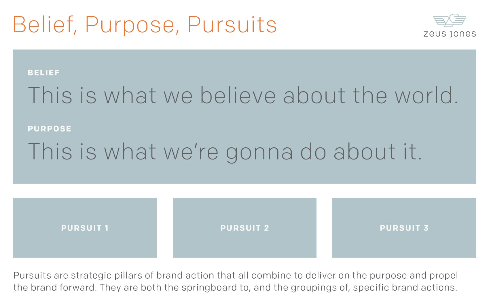Click the BELIEF label heading
Screen dimensions: 489x306
point(44,73)
